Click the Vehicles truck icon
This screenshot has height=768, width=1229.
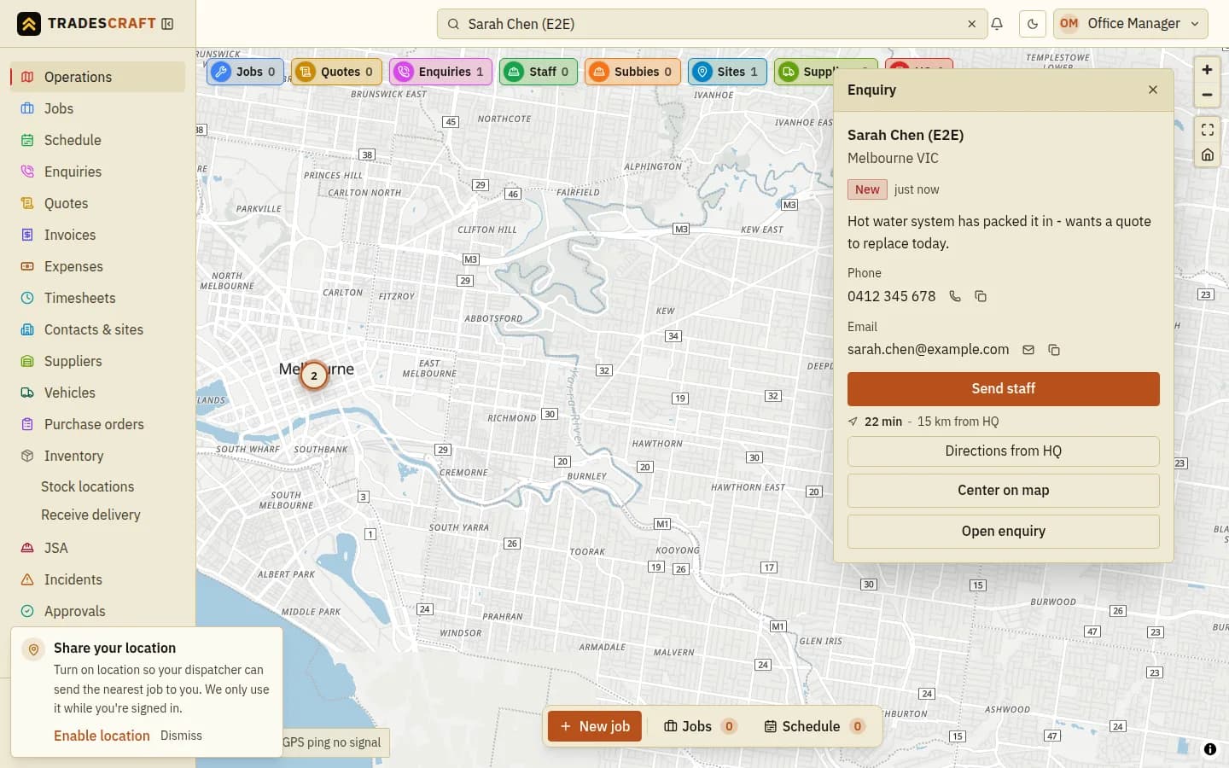[x=27, y=393]
